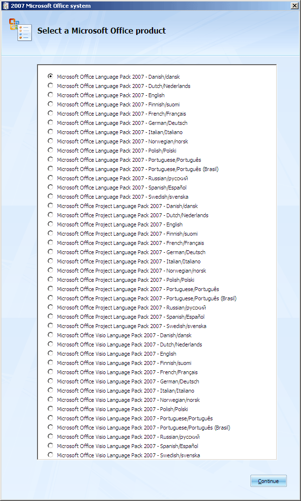Image resolution: width=301 pixels, height=501 pixels.
Task: Pick Office Language Pack 2007 Russian/русский
Action: click(x=50, y=178)
